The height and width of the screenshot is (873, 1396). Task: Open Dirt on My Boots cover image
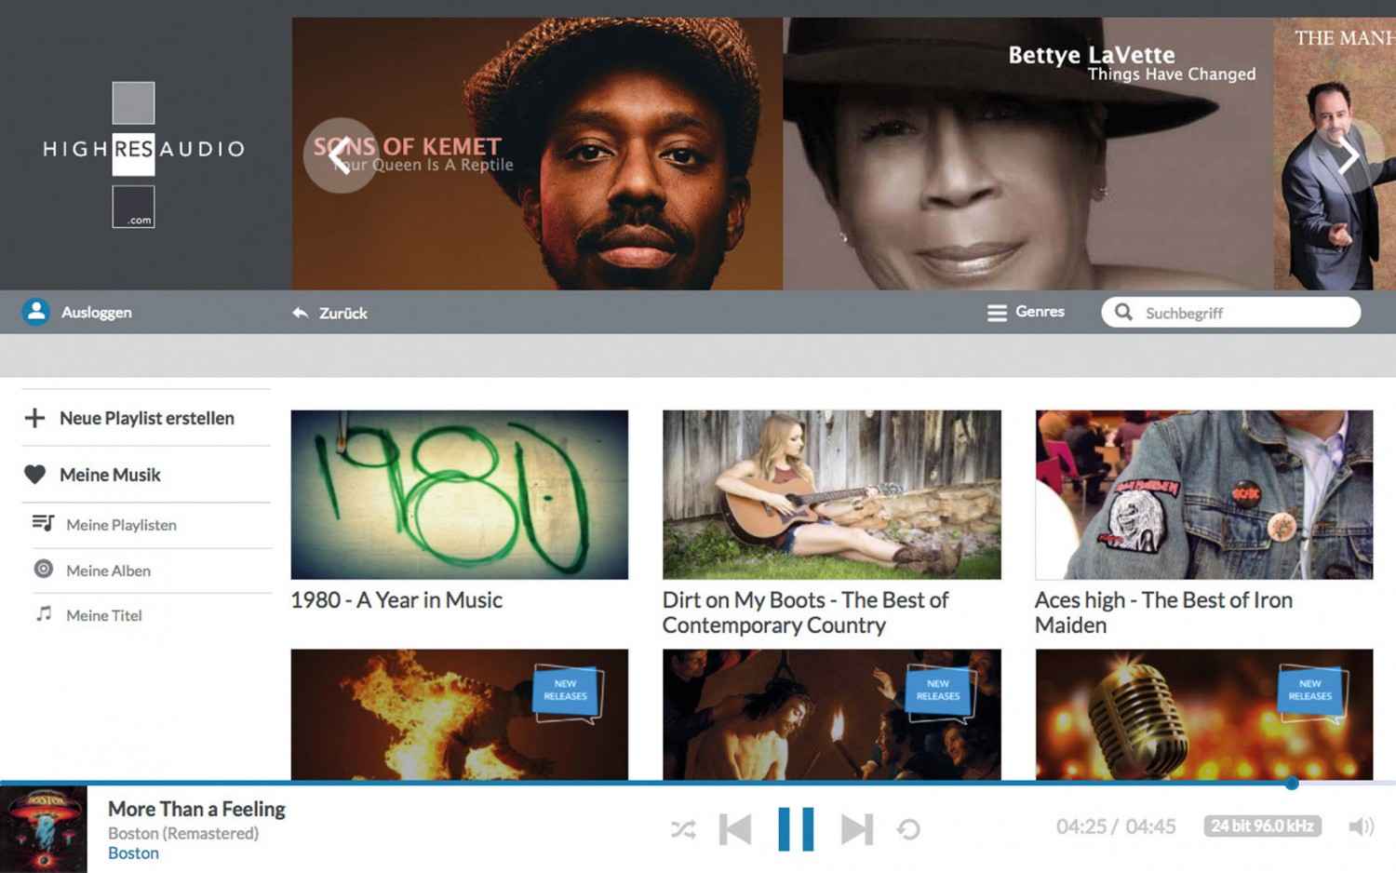click(832, 495)
